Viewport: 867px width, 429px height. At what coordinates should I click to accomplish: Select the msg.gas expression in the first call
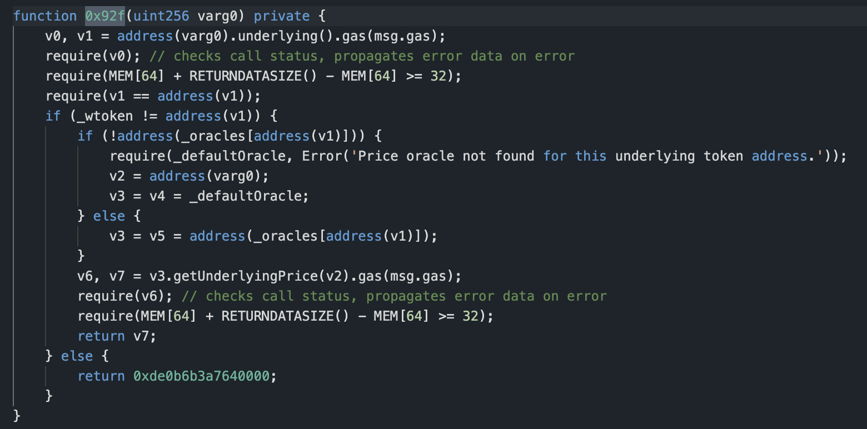point(400,36)
